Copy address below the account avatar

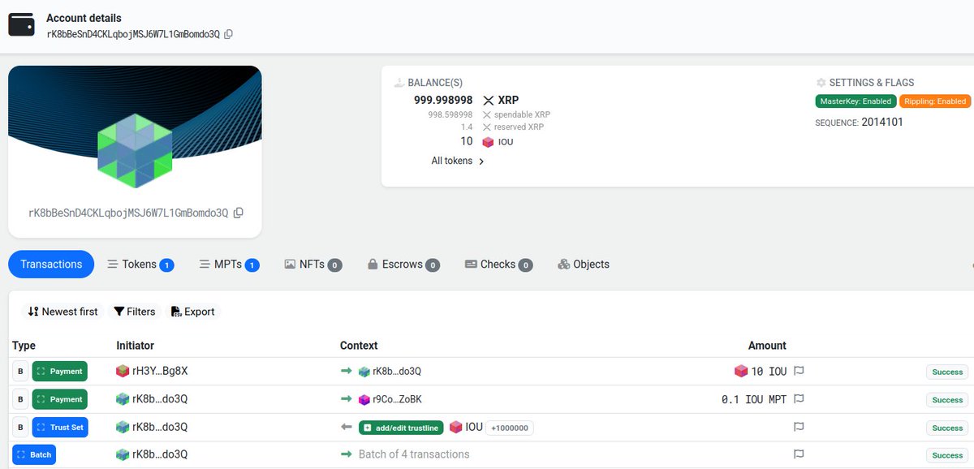pyautogui.click(x=238, y=213)
